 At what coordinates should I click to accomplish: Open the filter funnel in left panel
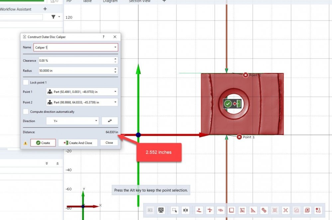[x=54, y=17]
